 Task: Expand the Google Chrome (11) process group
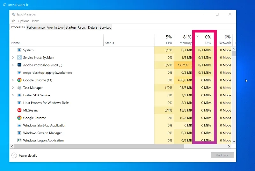click(13, 80)
